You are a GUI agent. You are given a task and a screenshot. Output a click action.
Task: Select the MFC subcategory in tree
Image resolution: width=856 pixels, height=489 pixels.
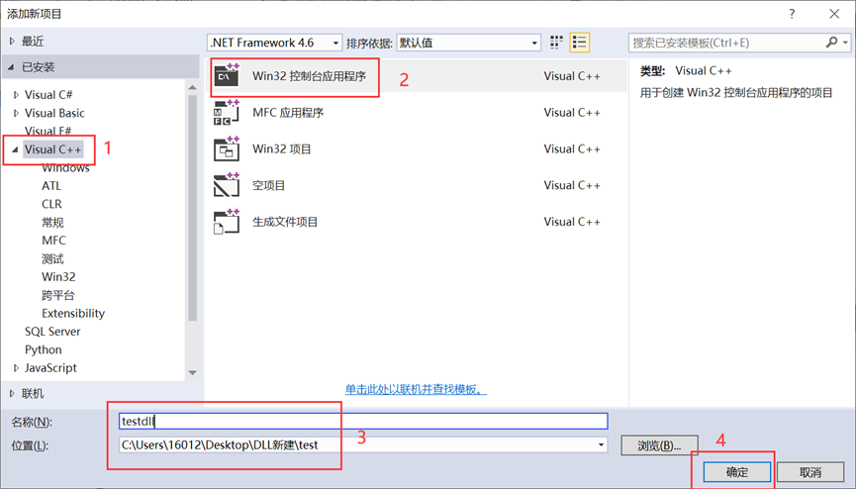53,241
